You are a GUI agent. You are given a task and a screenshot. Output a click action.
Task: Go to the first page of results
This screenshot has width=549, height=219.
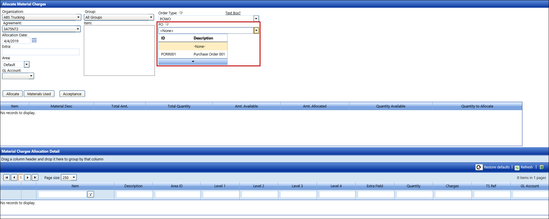point(7,178)
